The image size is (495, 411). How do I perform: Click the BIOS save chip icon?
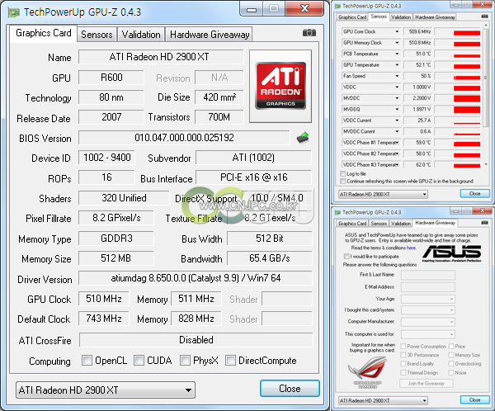coord(303,138)
